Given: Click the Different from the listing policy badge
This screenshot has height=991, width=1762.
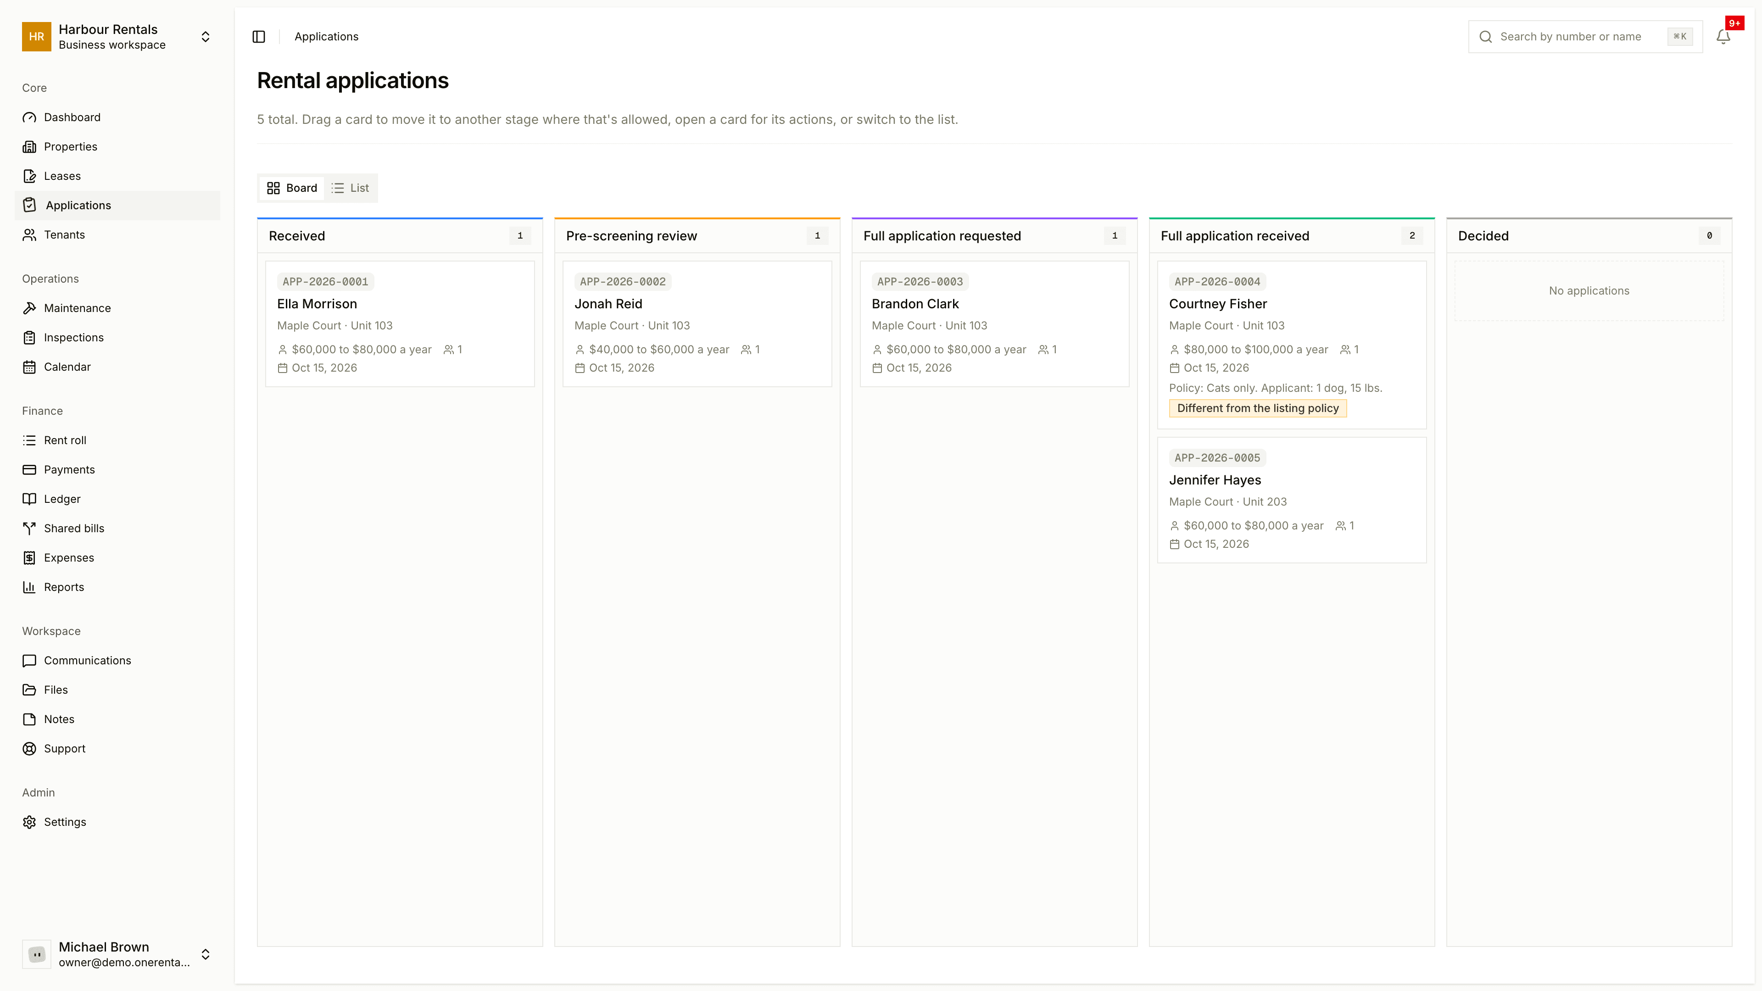Looking at the screenshot, I should [x=1258, y=408].
